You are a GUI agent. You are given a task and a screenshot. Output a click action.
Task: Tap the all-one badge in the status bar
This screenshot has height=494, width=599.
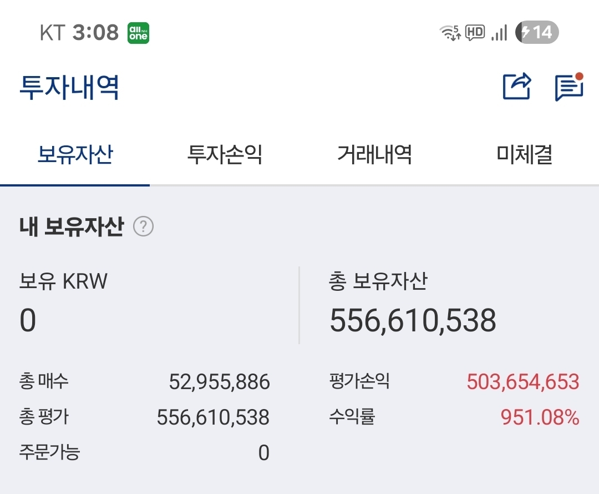coord(137,32)
